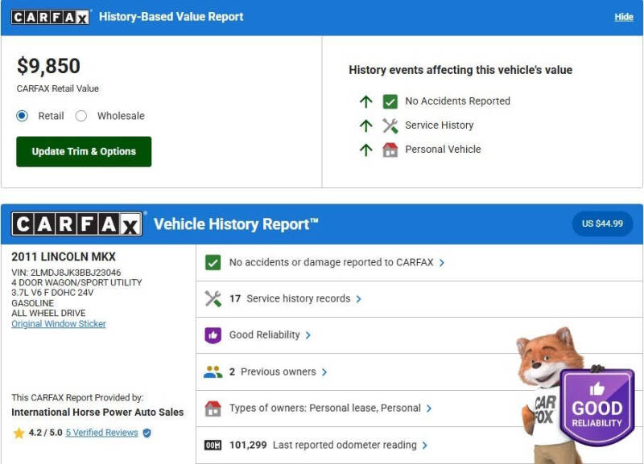The width and height of the screenshot is (644, 464).
Task: Hide the History-Based Value Report
Action: coord(624,17)
